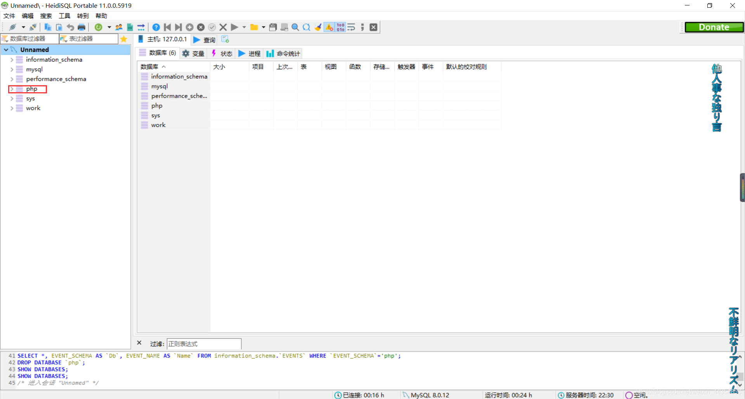
Task: Open the session manager connect icon
Action: [x=13, y=27]
